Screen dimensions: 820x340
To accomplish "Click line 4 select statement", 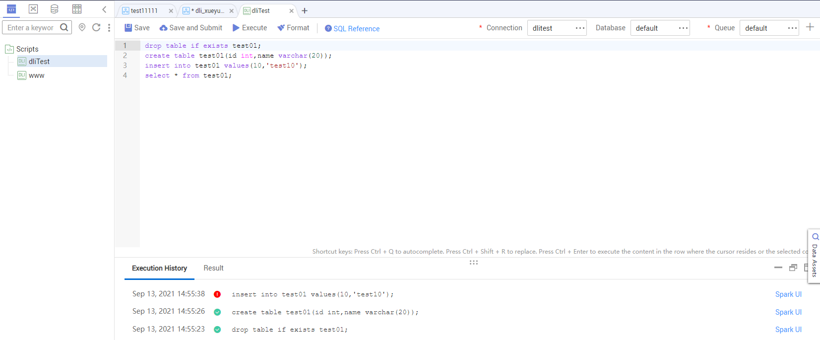I will [x=188, y=75].
